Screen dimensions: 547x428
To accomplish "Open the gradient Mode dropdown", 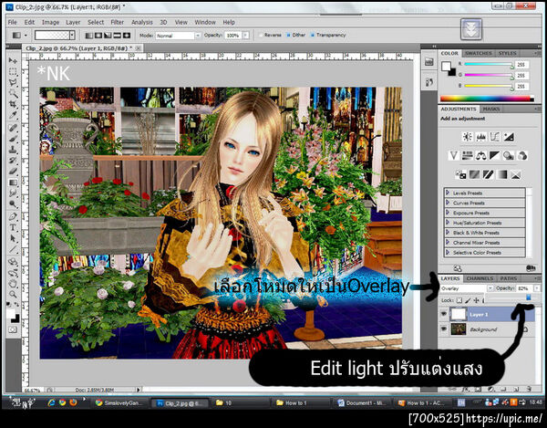I will 179,36.
